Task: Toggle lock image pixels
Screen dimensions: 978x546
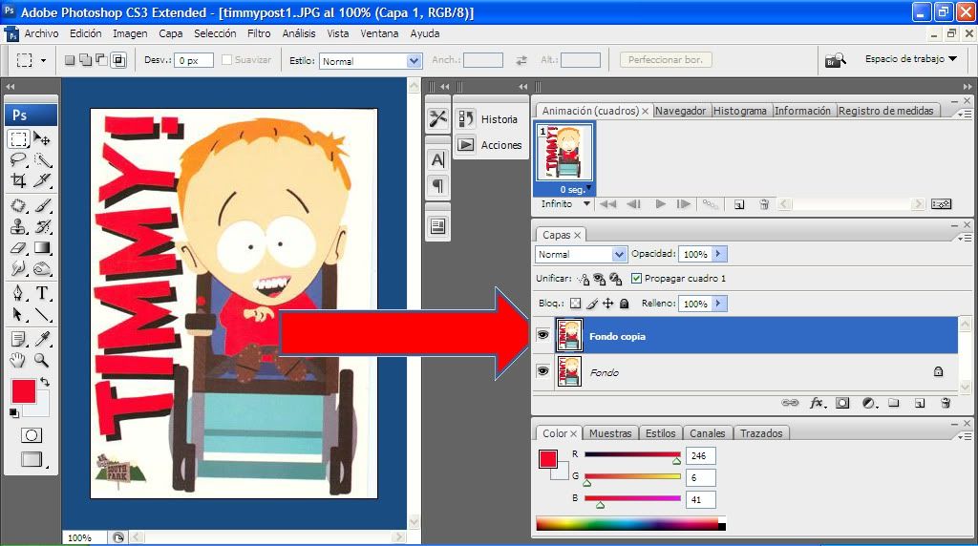Action: (592, 304)
